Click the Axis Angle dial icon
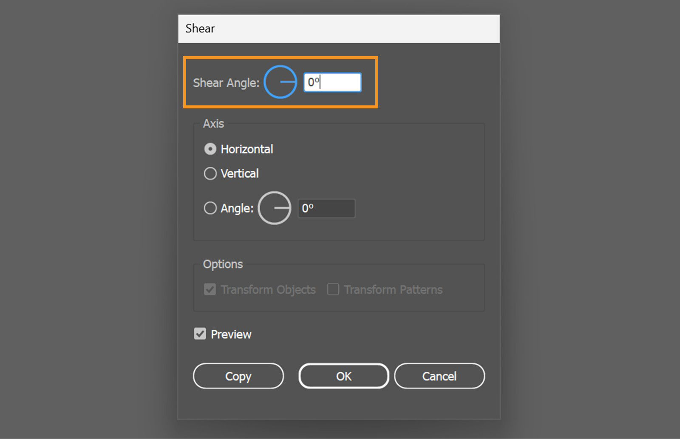 click(x=274, y=208)
